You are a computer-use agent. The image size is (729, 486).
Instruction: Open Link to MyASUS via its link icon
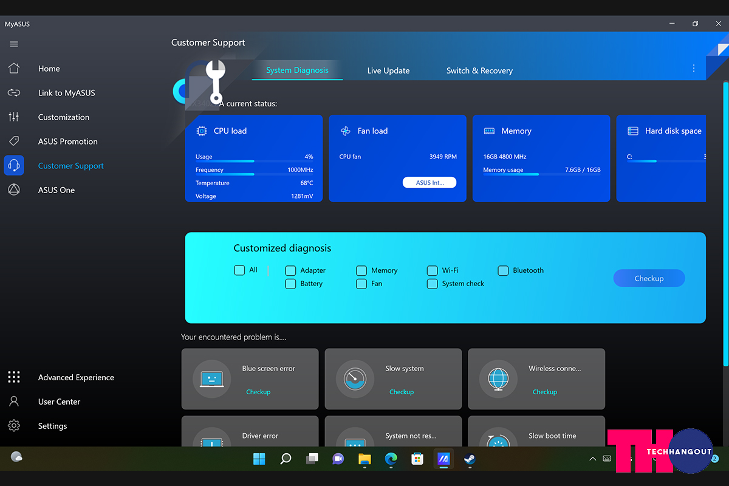click(14, 93)
